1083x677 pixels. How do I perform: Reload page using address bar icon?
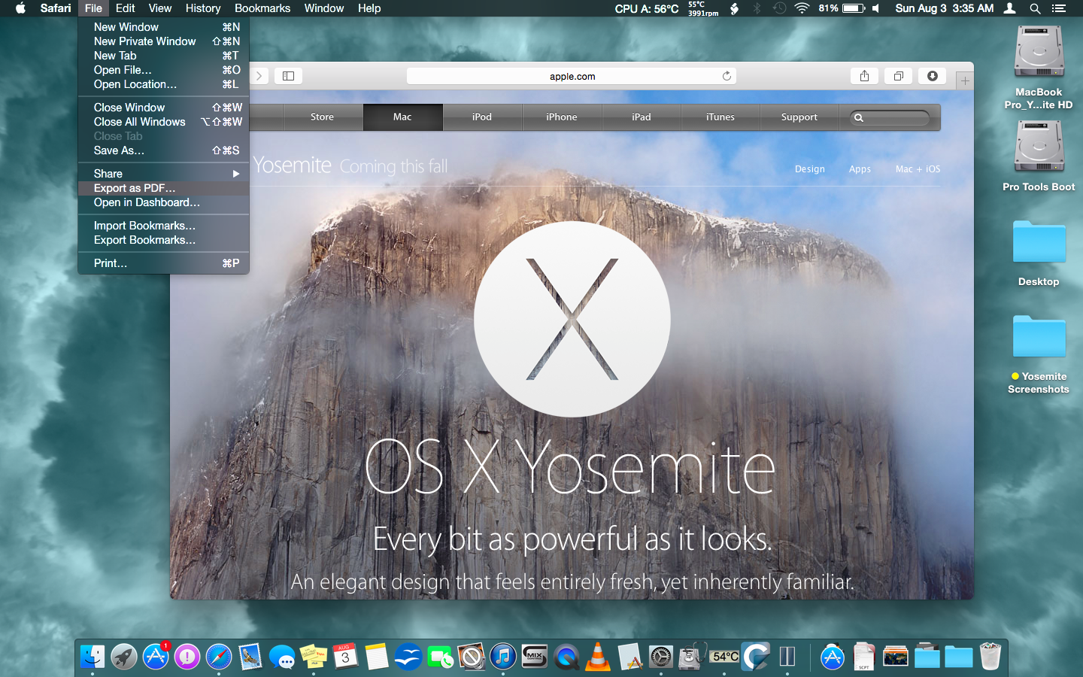click(x=727, y=76)
